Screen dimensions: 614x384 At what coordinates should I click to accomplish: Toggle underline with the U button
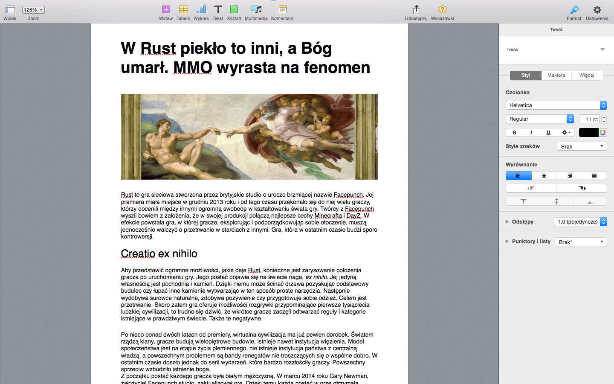click(x=548, y=133)
